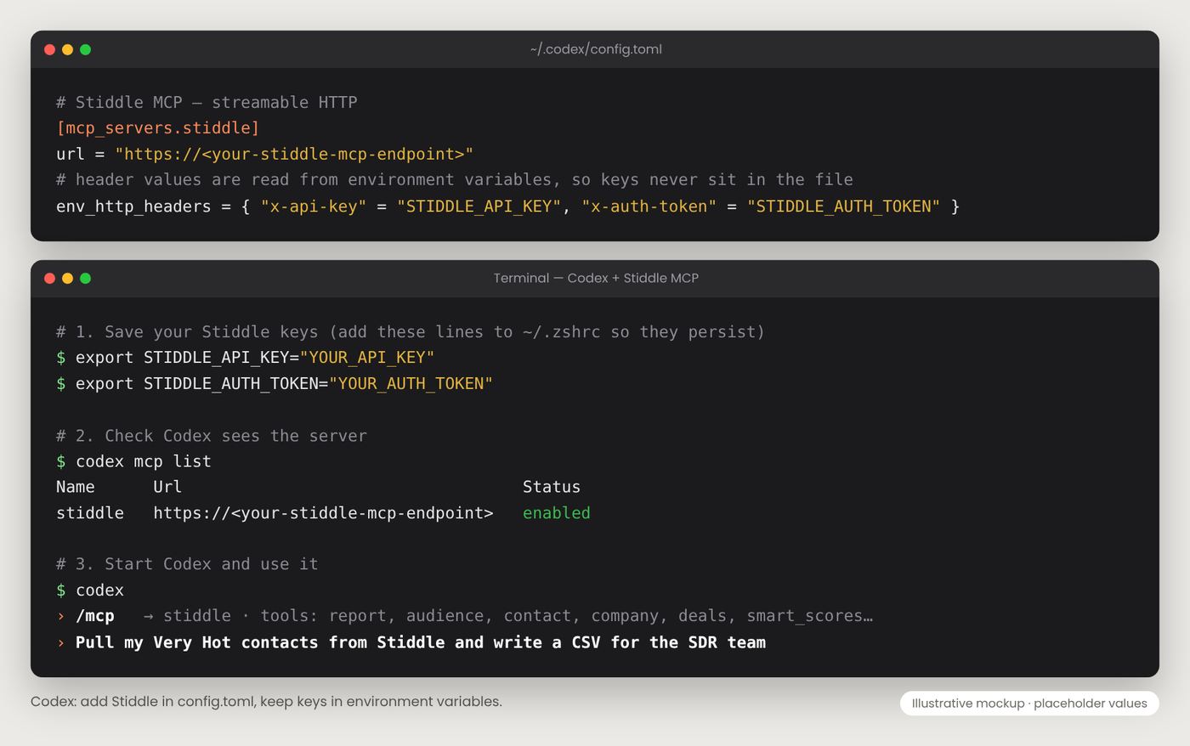Click the env_http_headers key name
The height and width of the screenshot is (746, 1190).
pyautogui.click(x=133, y=206)
